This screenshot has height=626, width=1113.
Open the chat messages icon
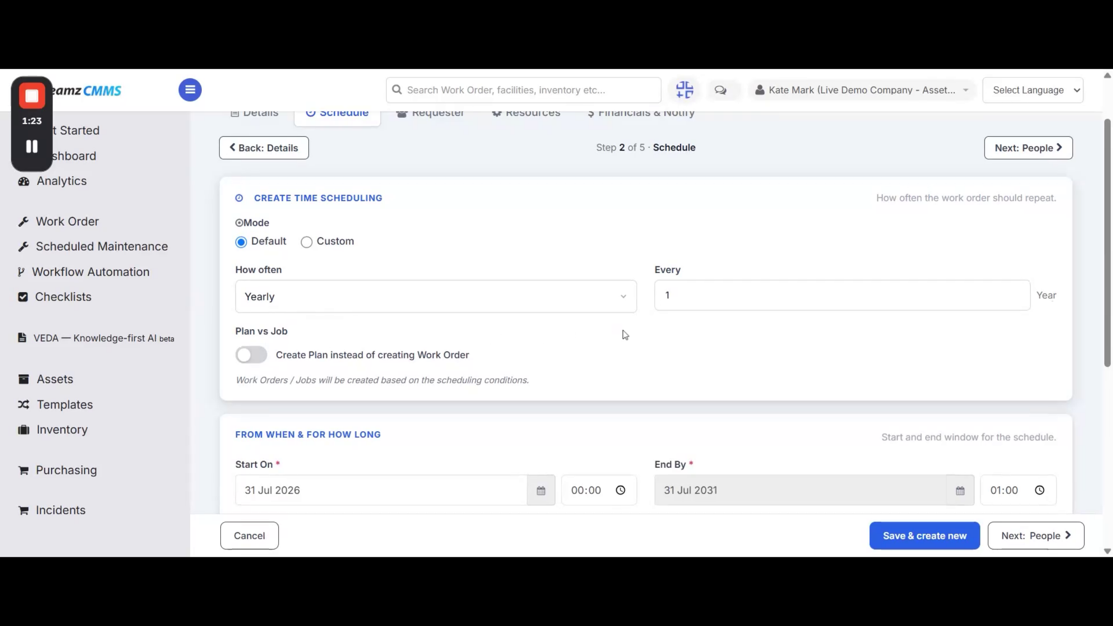(720, 90)
